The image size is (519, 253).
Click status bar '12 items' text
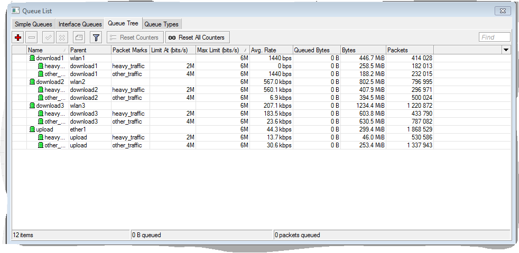23,235
